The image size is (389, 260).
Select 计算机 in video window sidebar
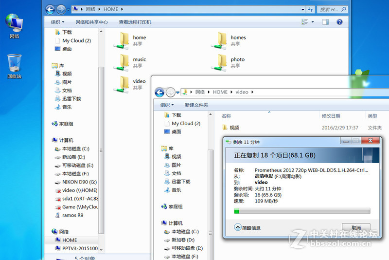tap(172, 223)
